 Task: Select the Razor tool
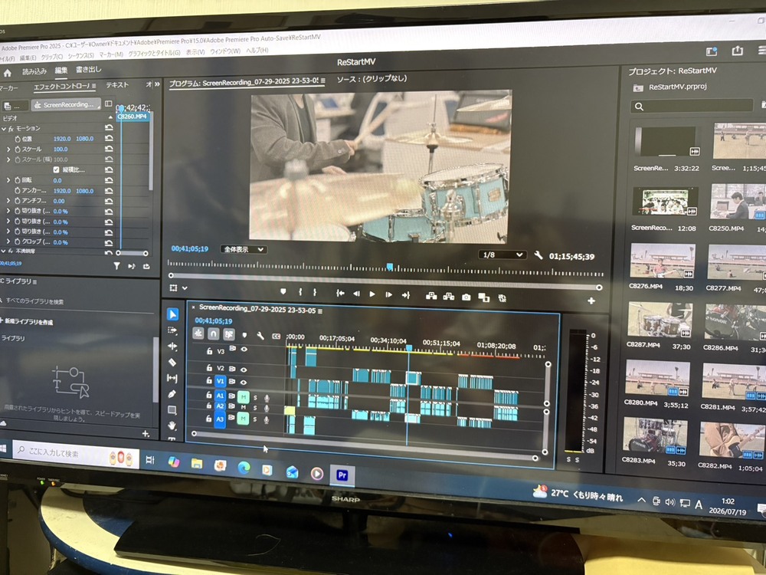(172, 363)
